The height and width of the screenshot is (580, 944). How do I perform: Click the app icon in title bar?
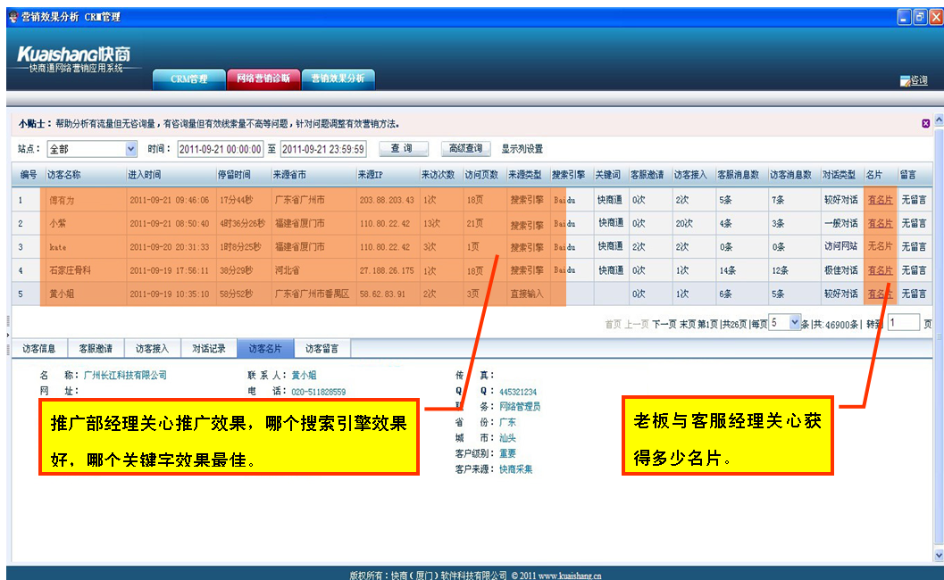12,17
